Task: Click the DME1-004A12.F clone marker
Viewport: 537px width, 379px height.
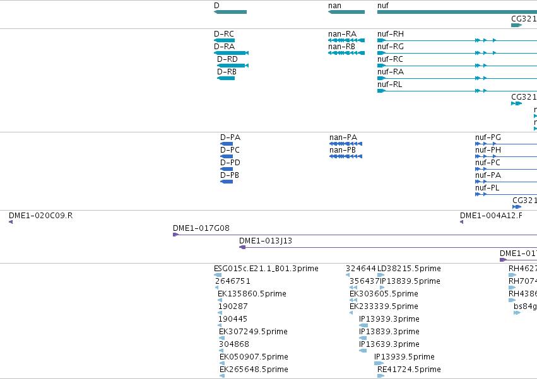Action: [x=462, y=222]
